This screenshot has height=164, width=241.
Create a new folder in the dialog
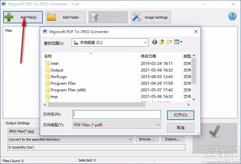click(x=169, y=42)
